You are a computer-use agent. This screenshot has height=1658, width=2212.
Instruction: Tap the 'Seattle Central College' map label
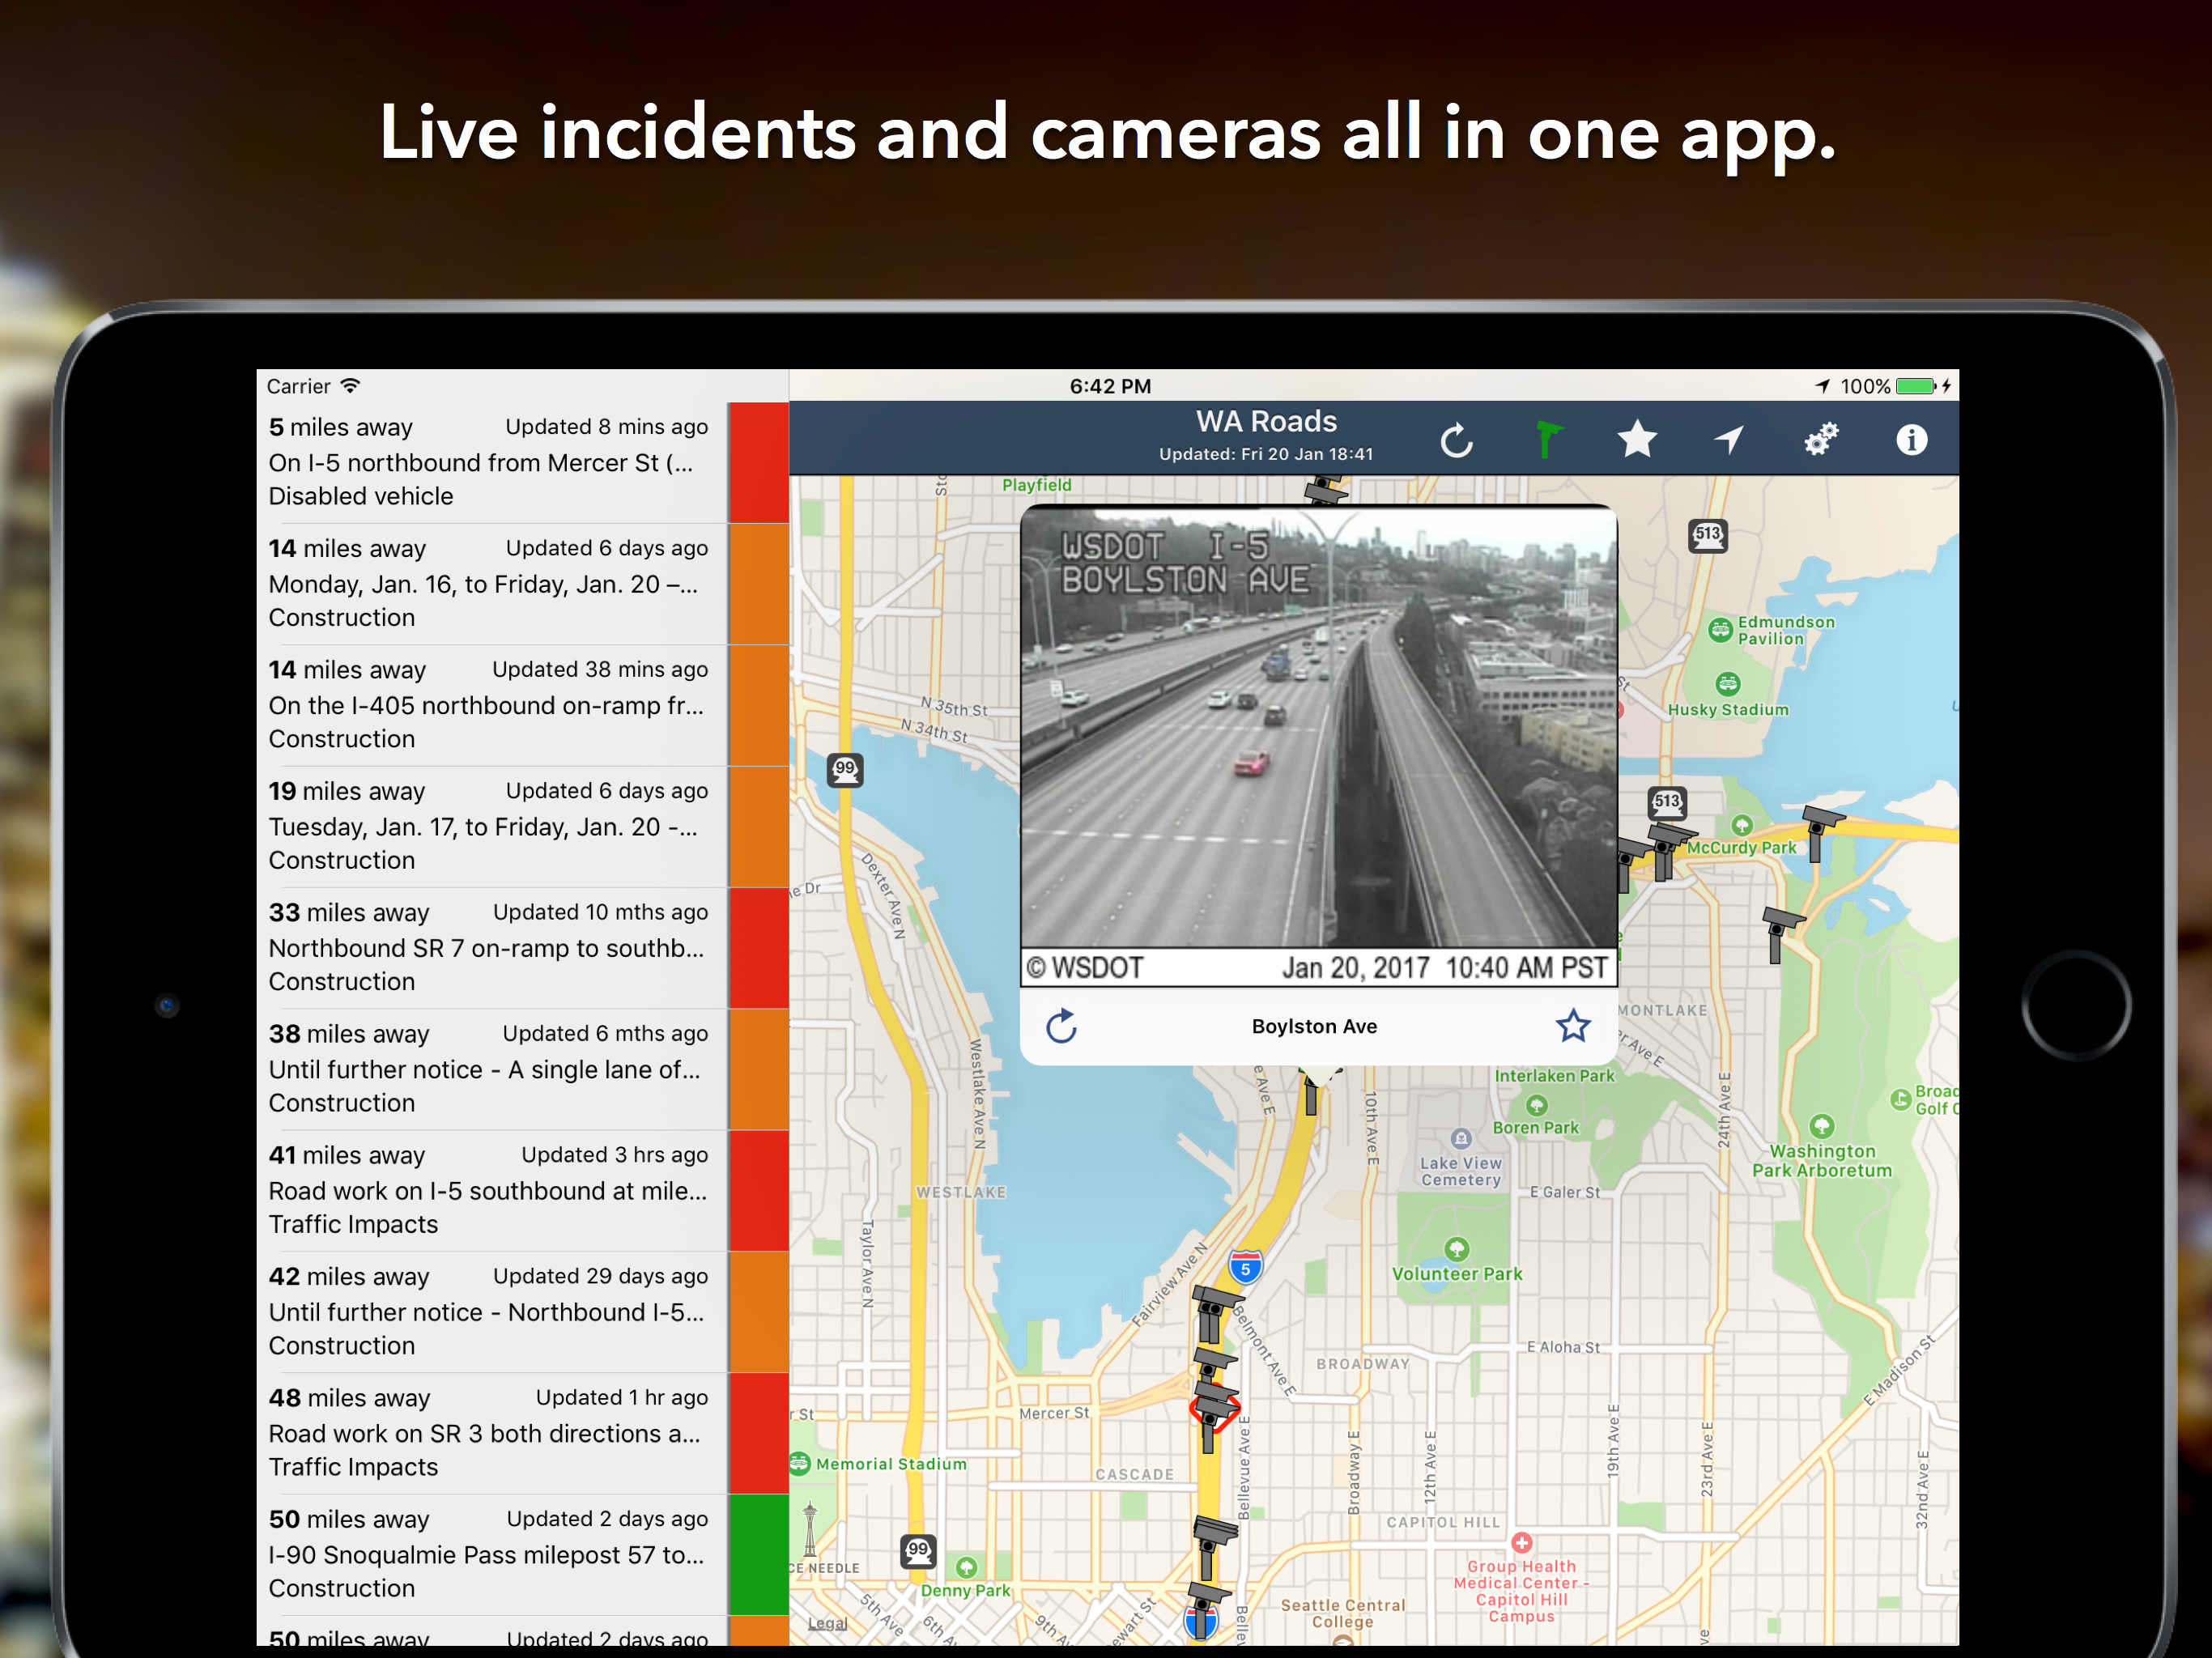coord(1342,1613)
